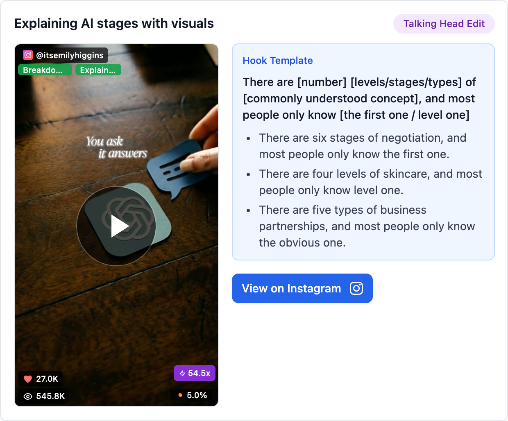Click the red heart likes icon

(28, 379)
